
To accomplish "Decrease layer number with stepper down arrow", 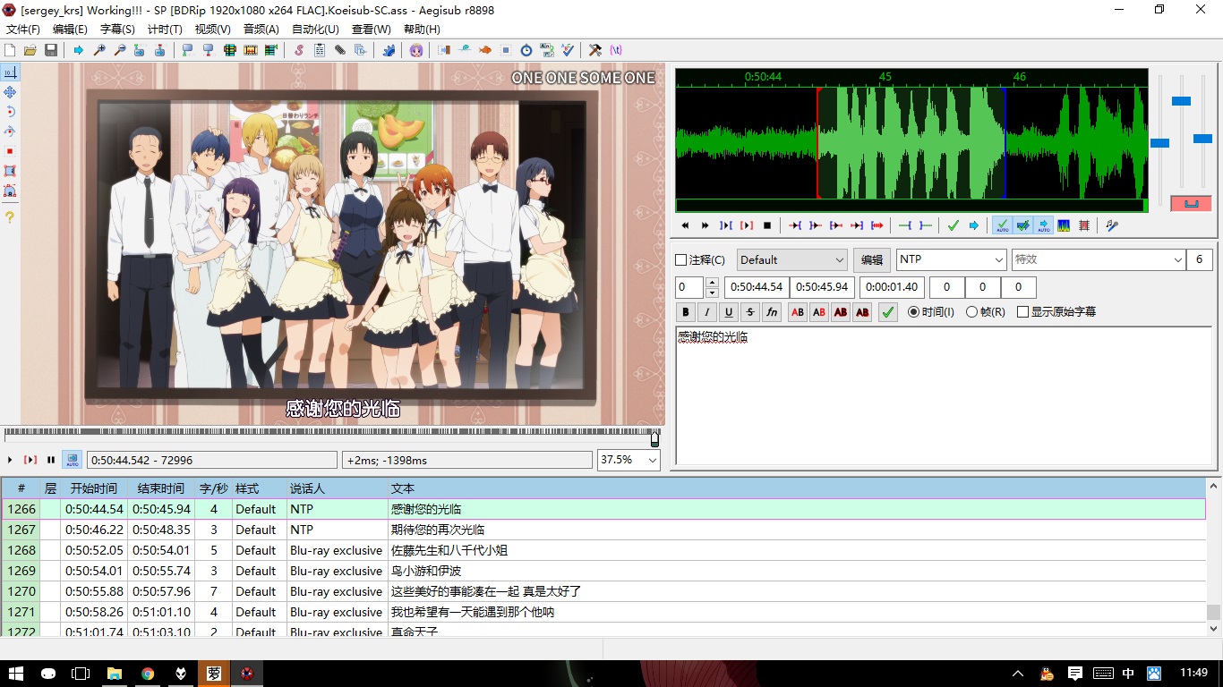I will (712, 293).
